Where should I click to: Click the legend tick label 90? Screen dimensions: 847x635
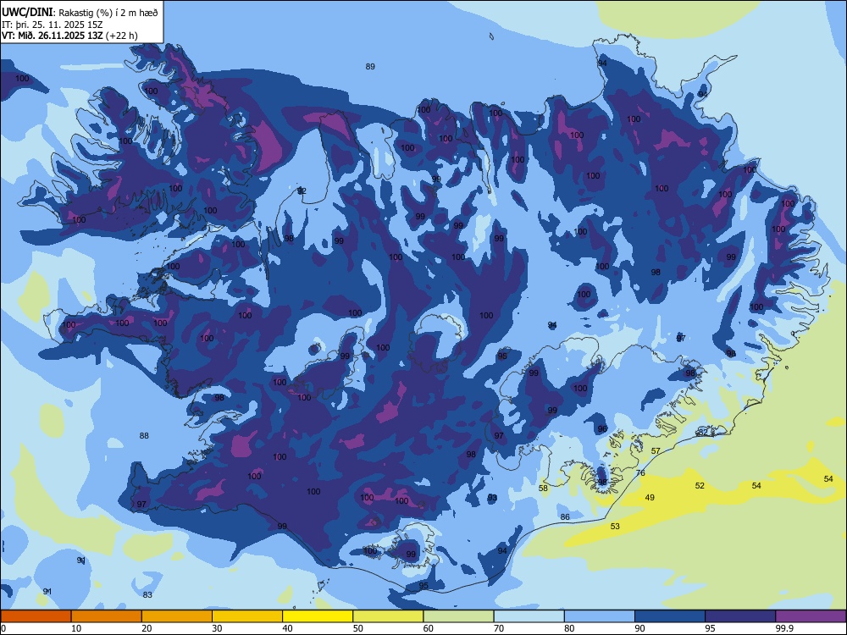coord(640,628)
